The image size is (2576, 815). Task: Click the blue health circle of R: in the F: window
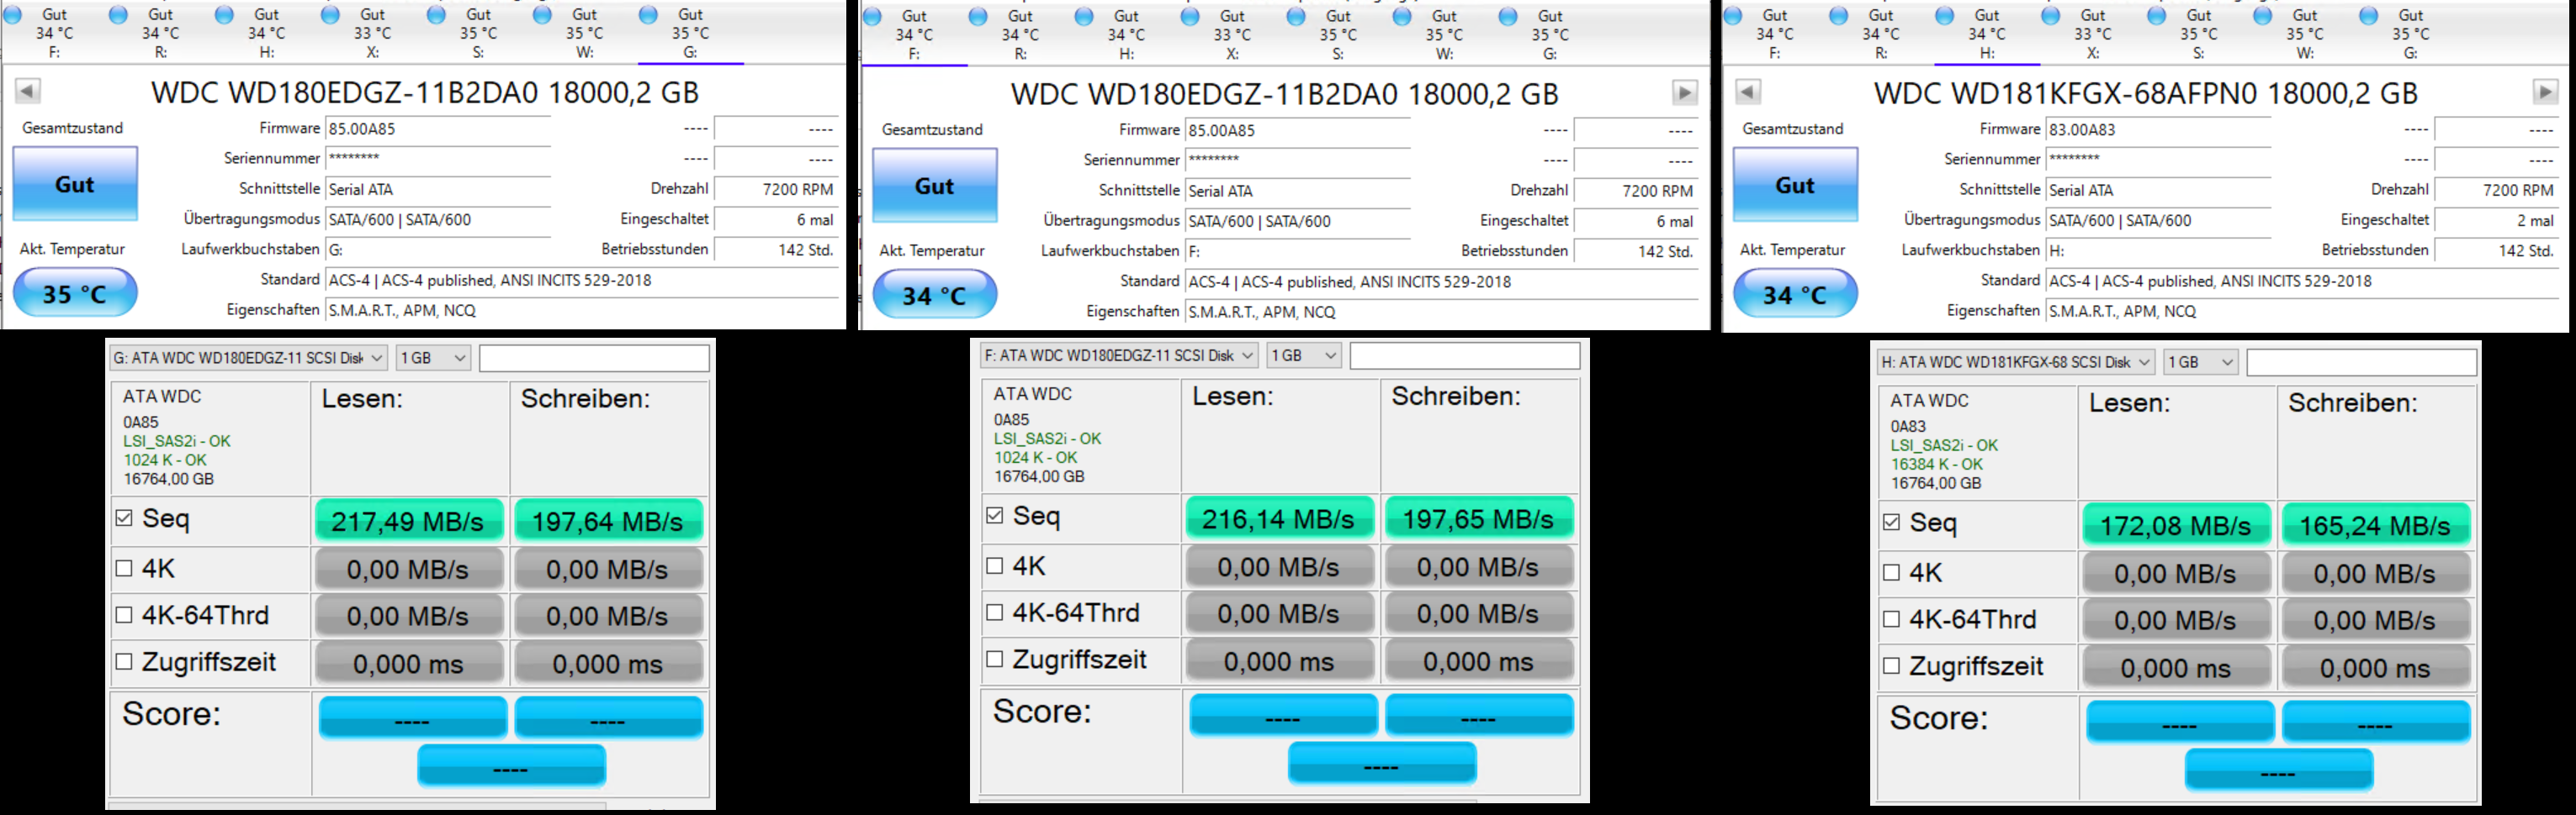[978, 16]
